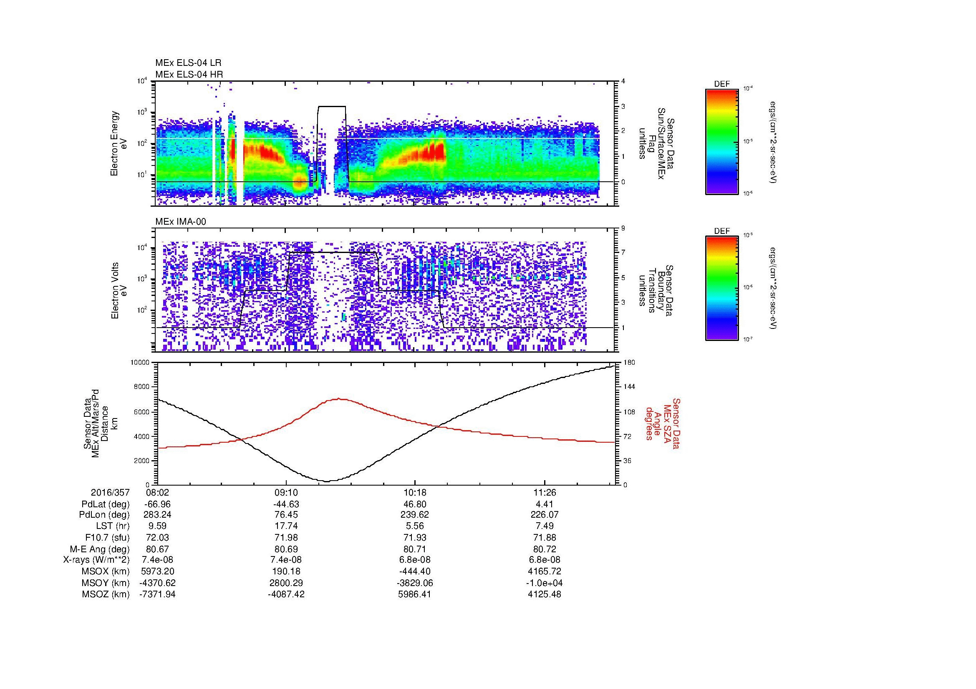
Task: Click the time tick label 08:02
Action: click(157, 493)
